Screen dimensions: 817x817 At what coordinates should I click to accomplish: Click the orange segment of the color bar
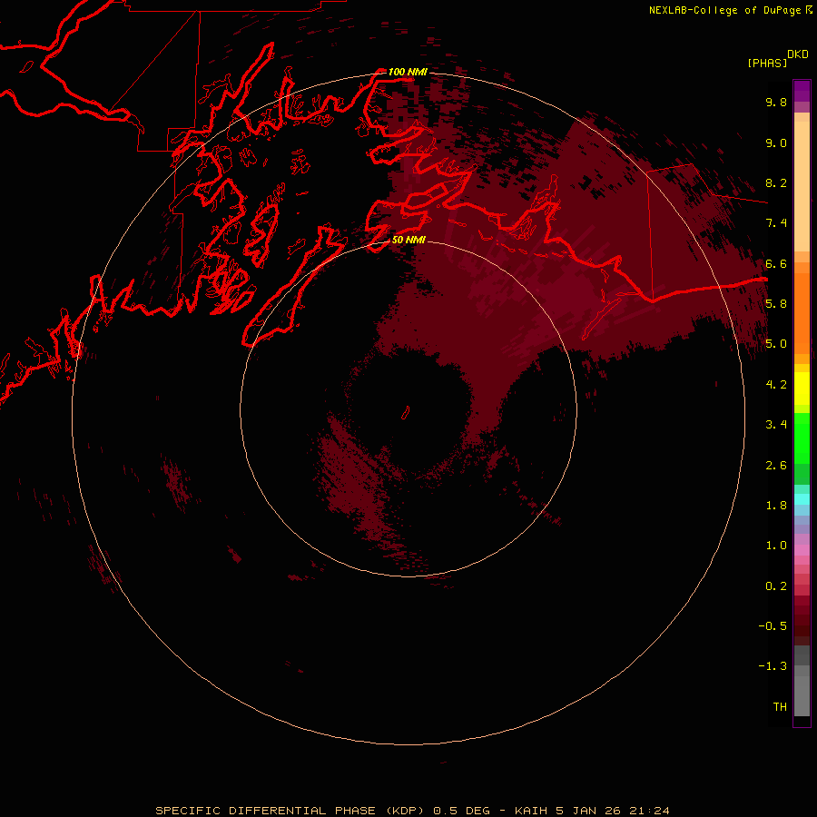point(802,312)
